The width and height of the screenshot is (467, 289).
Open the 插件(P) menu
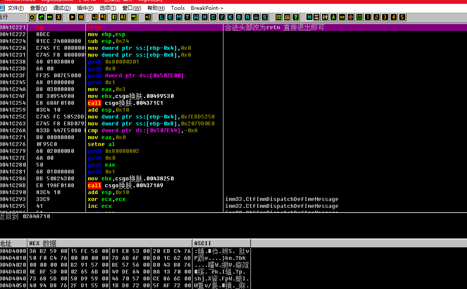[x=85, y=8]
